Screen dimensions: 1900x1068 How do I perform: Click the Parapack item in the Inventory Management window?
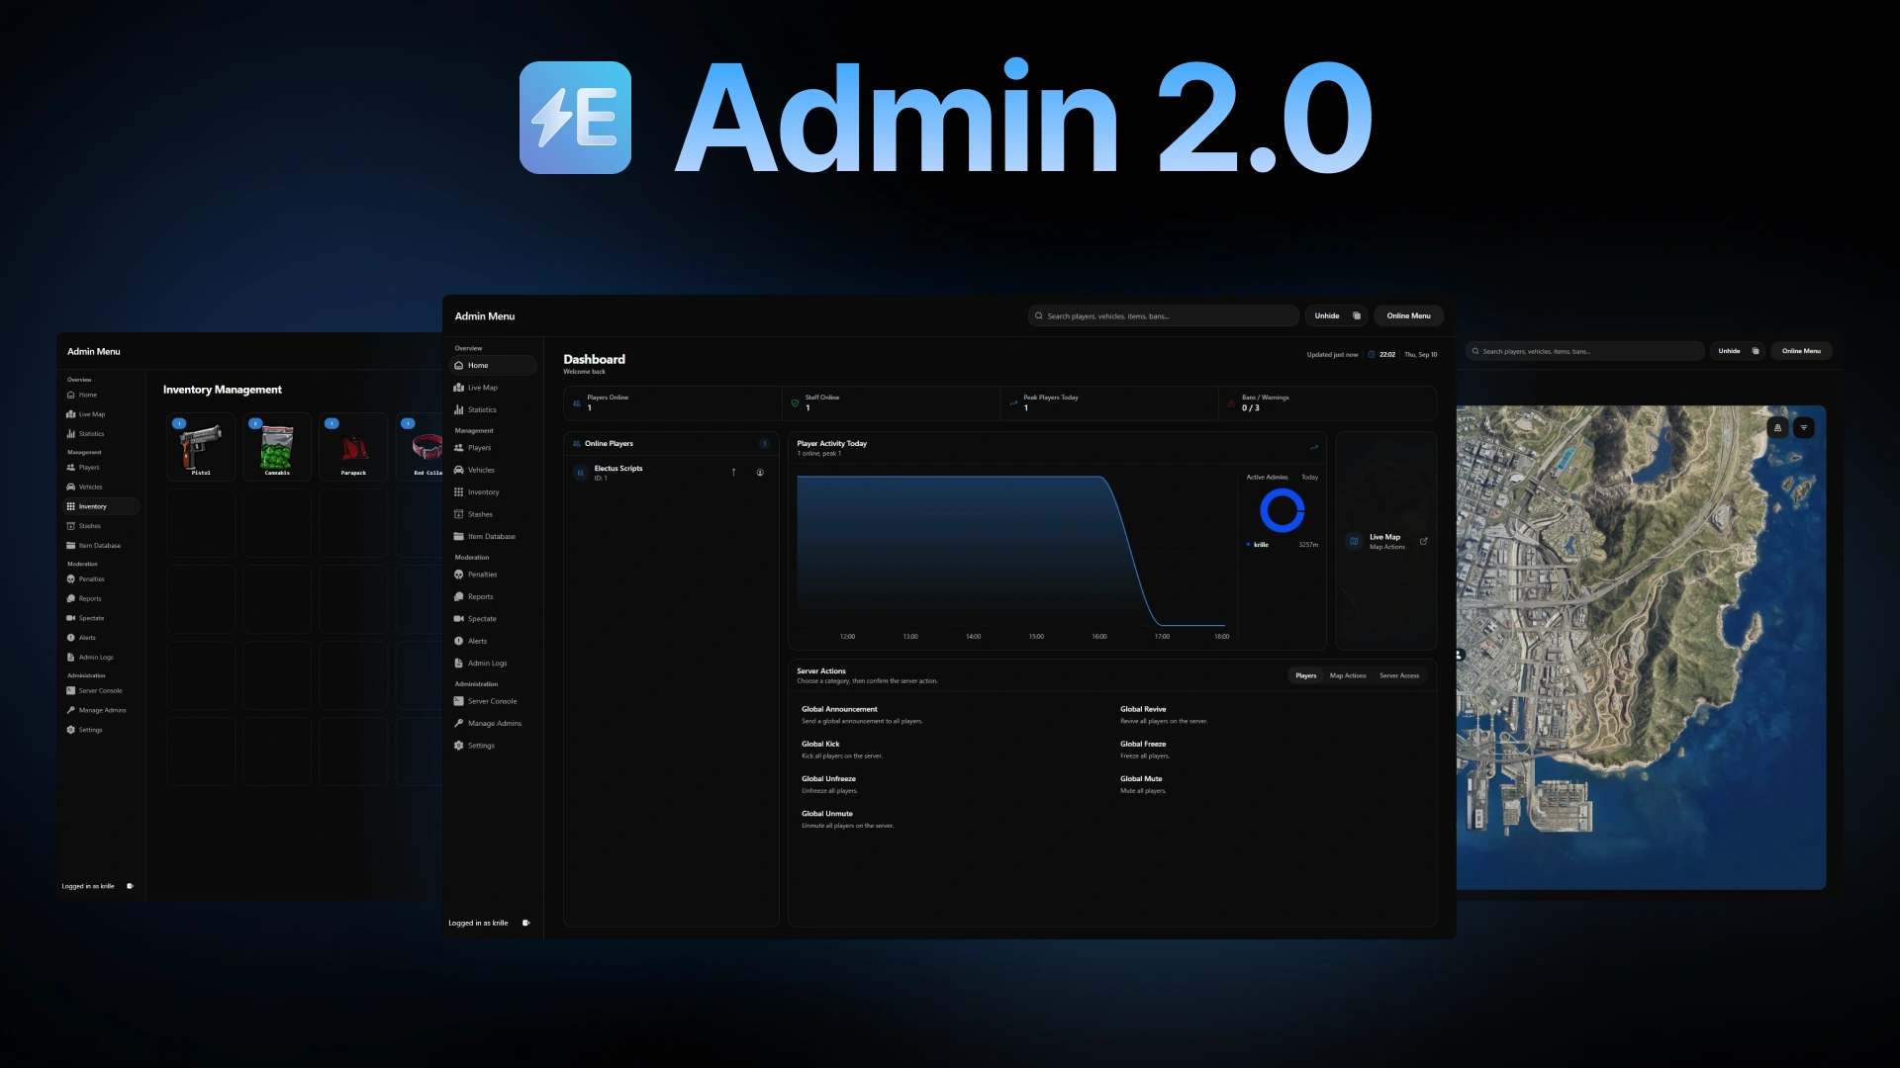[x=353, y=447]
